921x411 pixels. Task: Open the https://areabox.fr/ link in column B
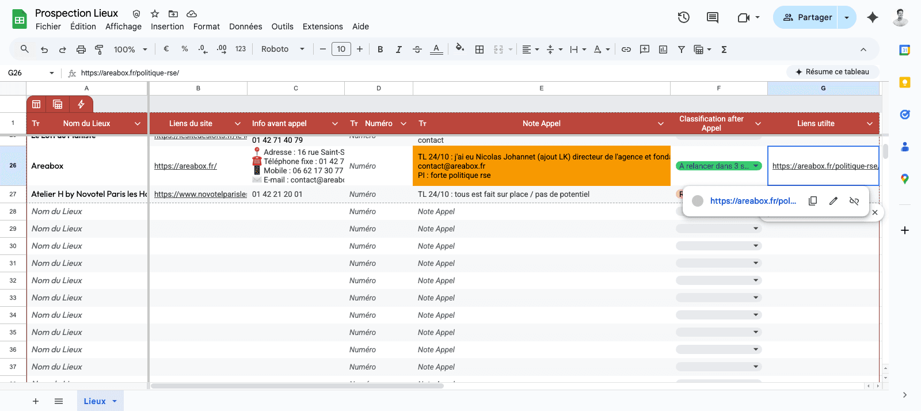185,166
